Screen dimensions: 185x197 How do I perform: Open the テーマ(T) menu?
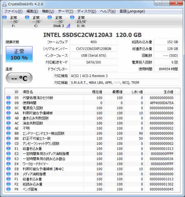click(66, 11)
